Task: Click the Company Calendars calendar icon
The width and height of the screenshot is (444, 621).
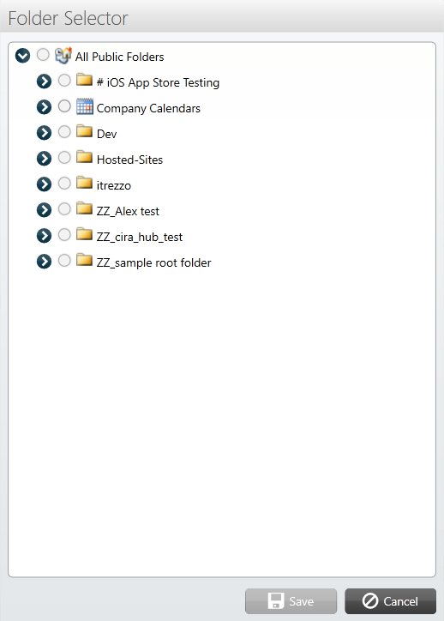Action: tap(85, 106)
